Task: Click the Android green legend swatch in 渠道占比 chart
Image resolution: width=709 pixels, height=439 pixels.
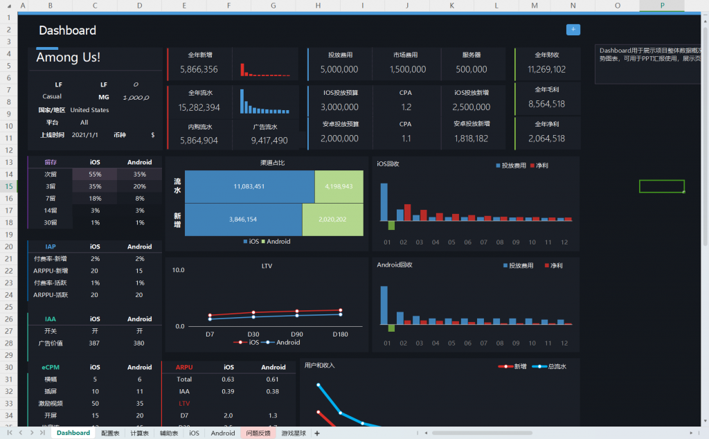Action: point(263,242)
